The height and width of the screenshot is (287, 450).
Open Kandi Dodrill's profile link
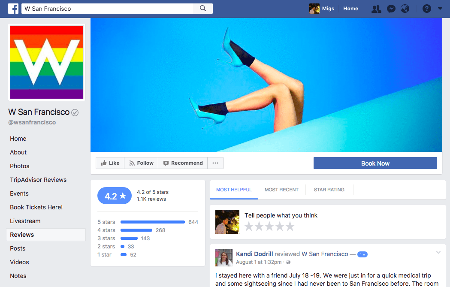254,254
